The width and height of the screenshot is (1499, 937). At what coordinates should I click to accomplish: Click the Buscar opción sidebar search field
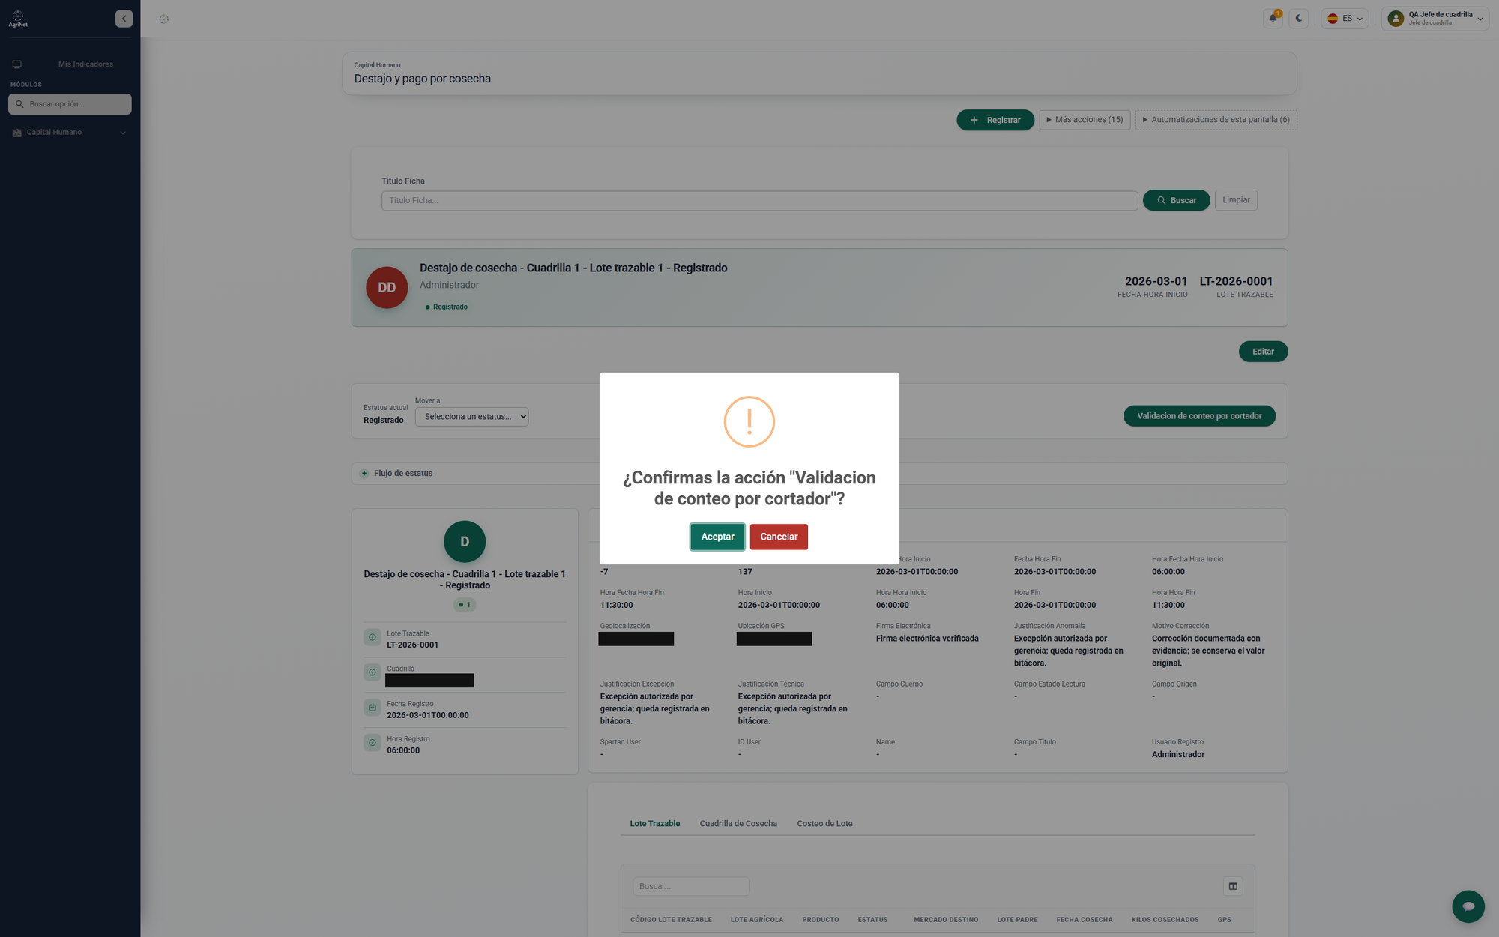pyautogui.click(x=70, y=104)
